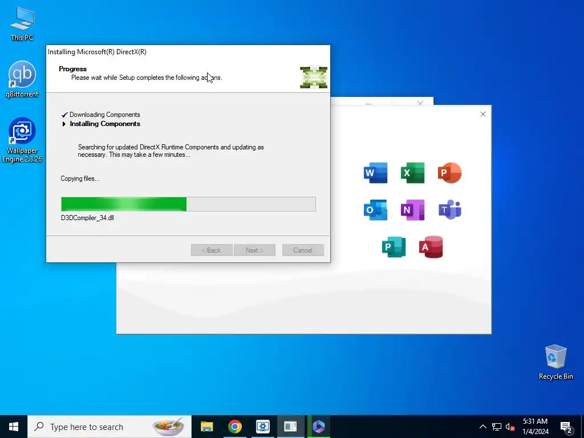
Task: Click the Downloading Components step
Action: click(x=105, y=115)
